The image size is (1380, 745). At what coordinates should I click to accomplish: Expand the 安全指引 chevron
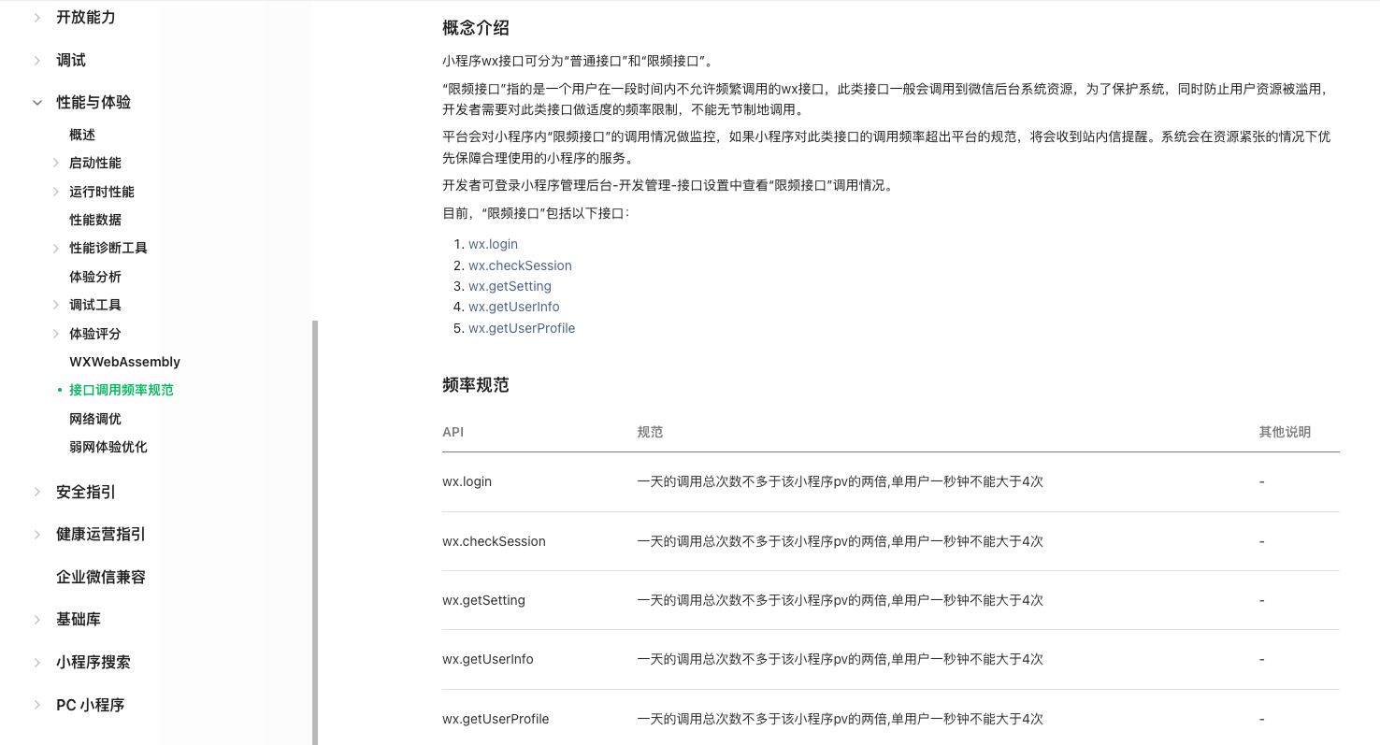click(37, 492)
